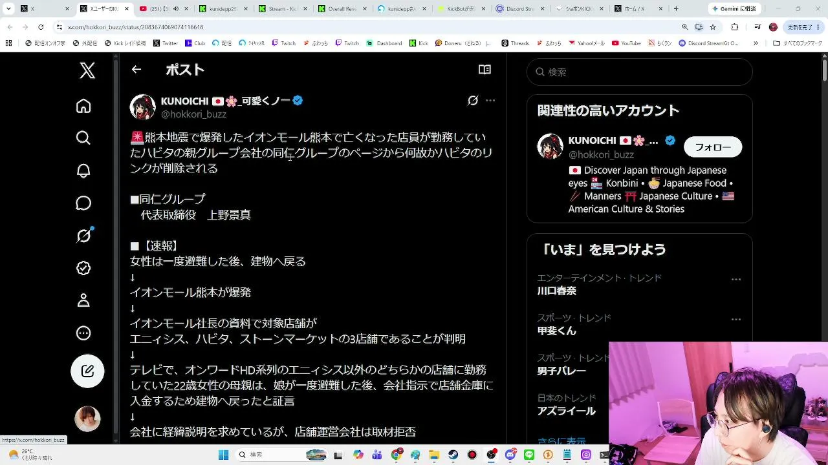This screenshot has width=828, height=465.
Task: Open the X logo home link
Action: pos(87,70)
